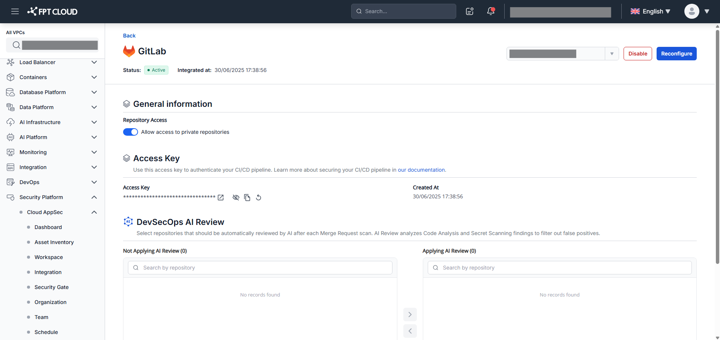Expand the AI Infrastructure chevron
720x340 pixels.
(x=94, y=122)
